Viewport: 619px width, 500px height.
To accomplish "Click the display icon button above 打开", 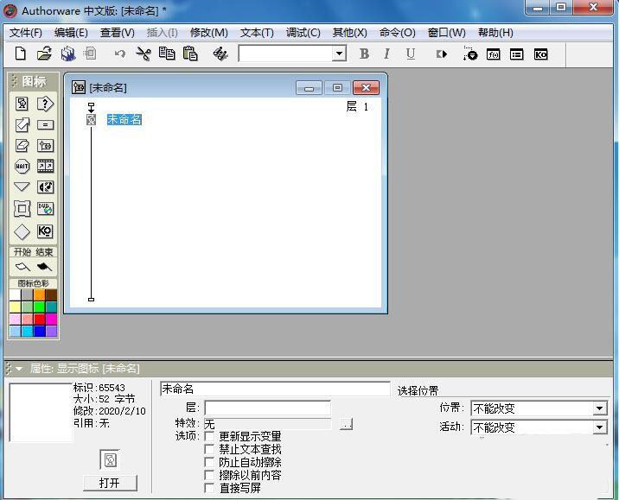I will 110,459.
